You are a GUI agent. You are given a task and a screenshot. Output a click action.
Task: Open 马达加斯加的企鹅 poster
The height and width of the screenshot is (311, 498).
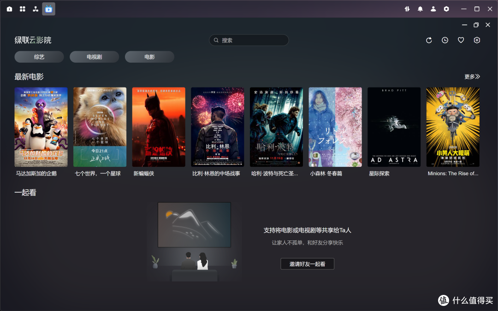41,127
